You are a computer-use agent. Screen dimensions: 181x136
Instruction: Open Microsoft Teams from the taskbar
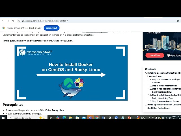click(x=90, y=118)
